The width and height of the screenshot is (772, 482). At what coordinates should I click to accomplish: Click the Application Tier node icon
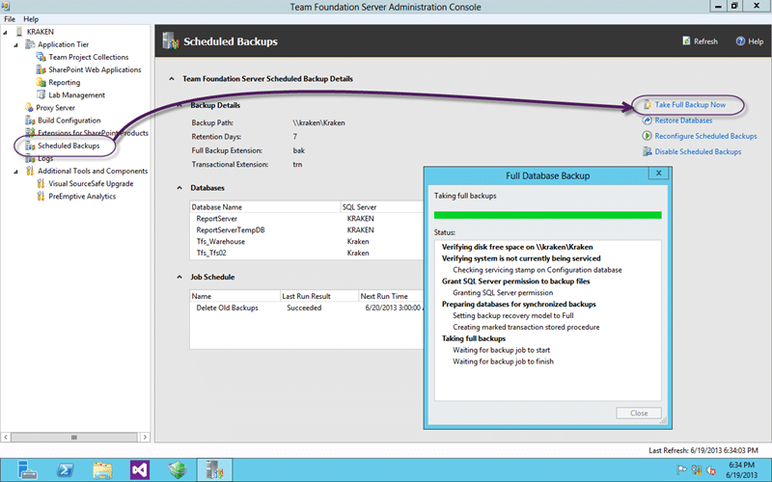(30, 44)
